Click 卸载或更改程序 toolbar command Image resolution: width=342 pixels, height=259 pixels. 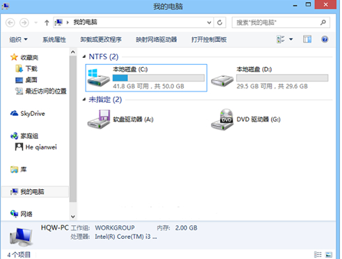[x=101, y=40]
